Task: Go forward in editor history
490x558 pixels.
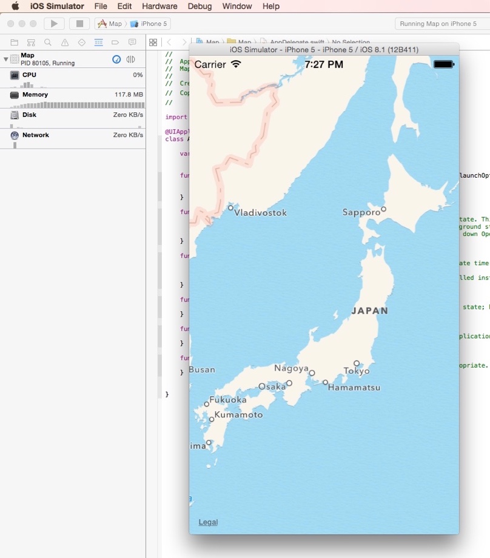Action: click(x=184, y=42)
